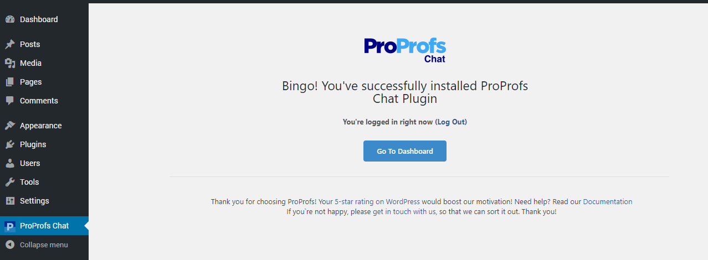Click the Posts pushpin icon
708x260 pixels.
pos(10,44)
